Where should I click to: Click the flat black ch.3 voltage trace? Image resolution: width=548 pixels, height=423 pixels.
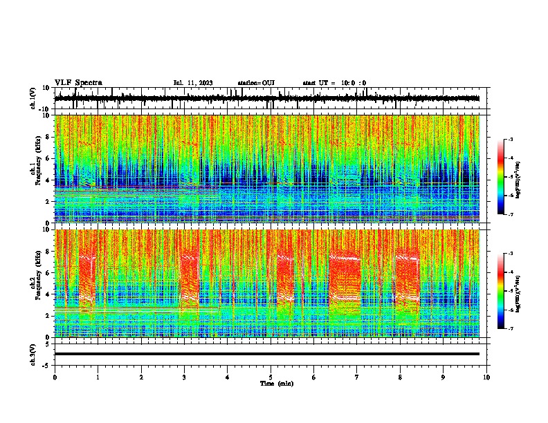(x=266, y=354)
